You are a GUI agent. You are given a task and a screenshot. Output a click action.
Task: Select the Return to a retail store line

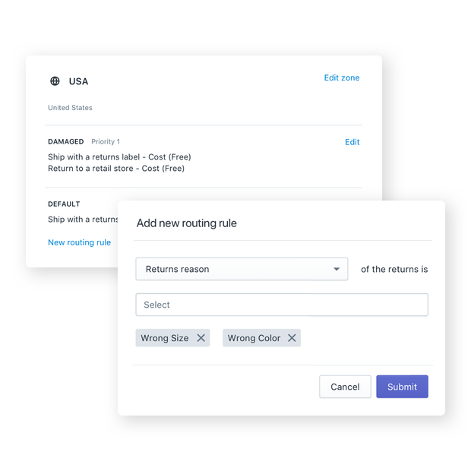tap(115, 169)
